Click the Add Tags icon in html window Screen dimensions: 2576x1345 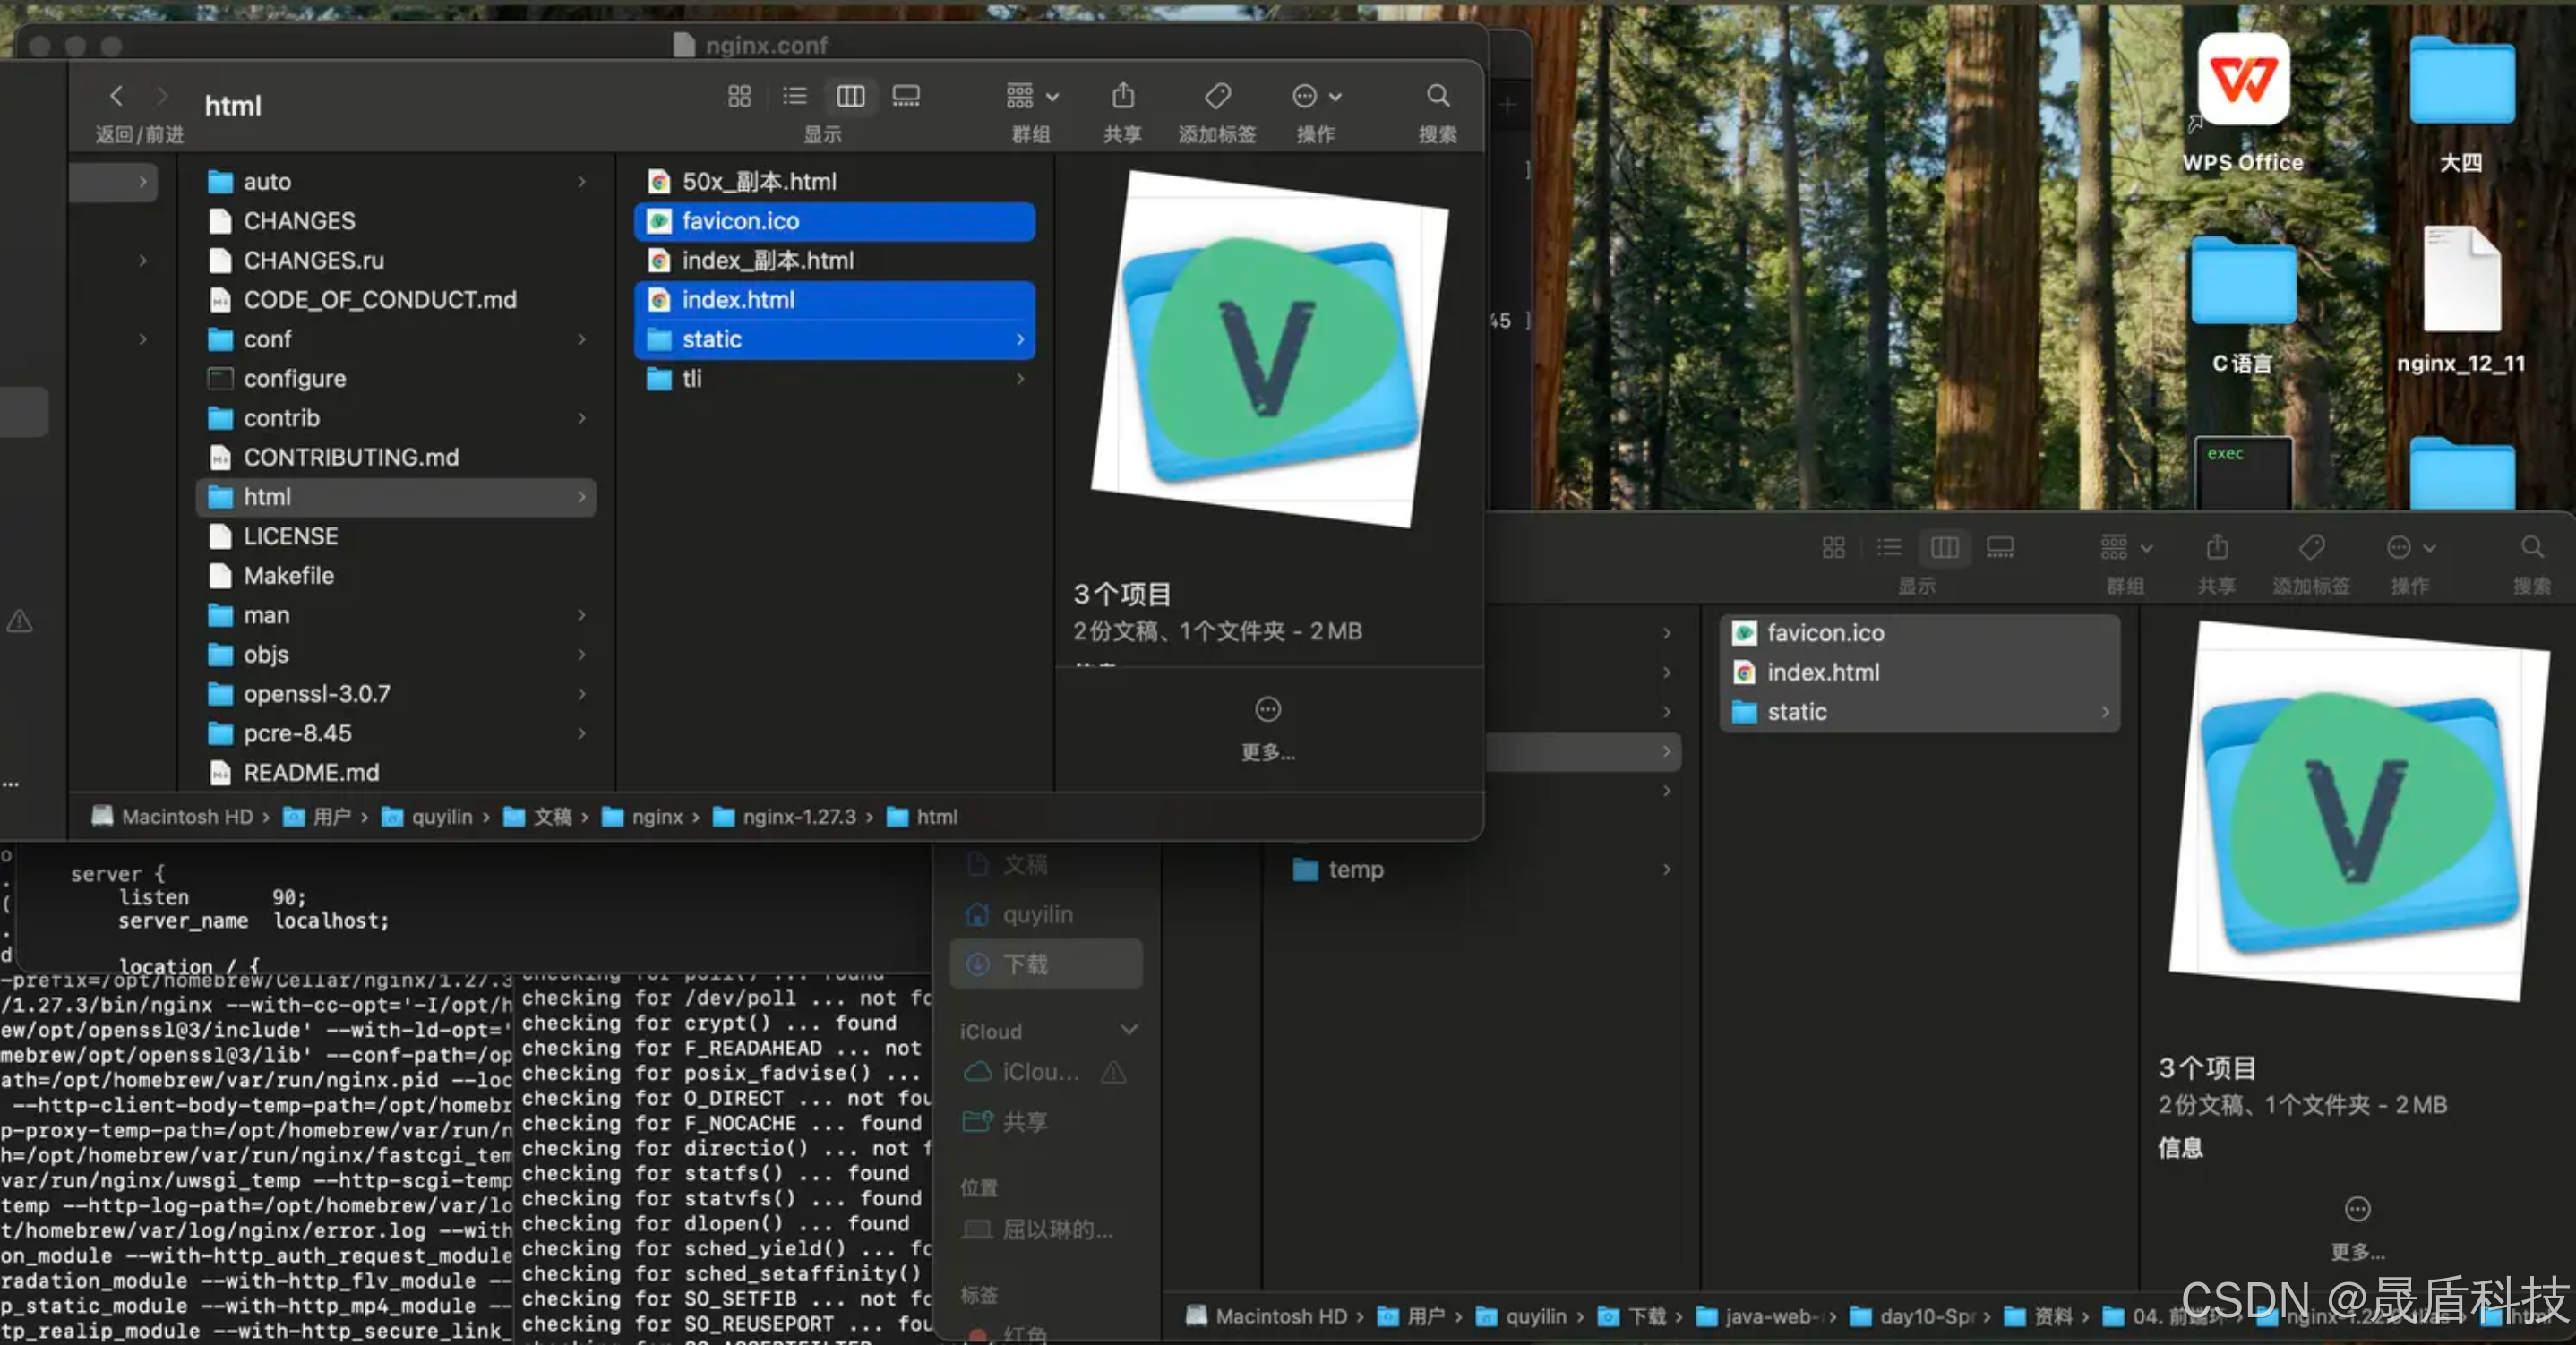[x=1217, y=96]
